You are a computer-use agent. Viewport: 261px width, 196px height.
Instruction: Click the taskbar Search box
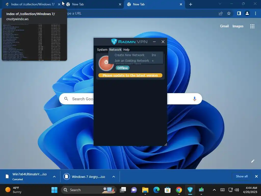(x=88, y=190)
